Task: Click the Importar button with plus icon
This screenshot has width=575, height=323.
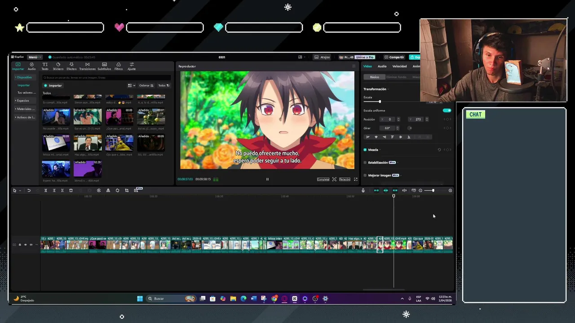Action: click(x=53, y=85)
